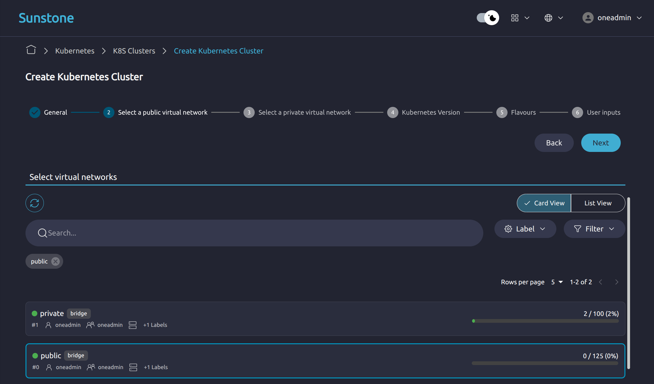Select the public network card
Image resolution: width=654 pixels, height=384 pixels.
[x=325, y=361]
